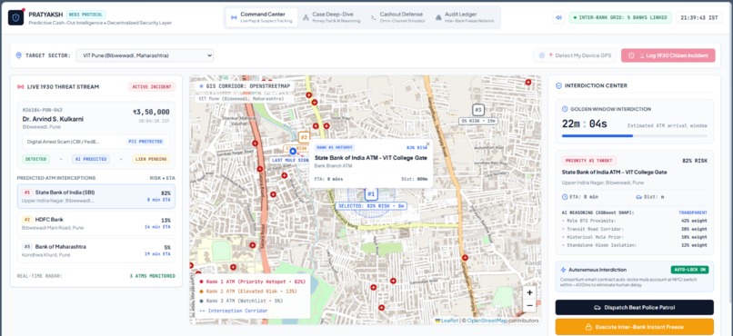The height and width of the screenshot is (336, 733).
Task: Click Detect My Device GPS button
Action: point(575,55)
